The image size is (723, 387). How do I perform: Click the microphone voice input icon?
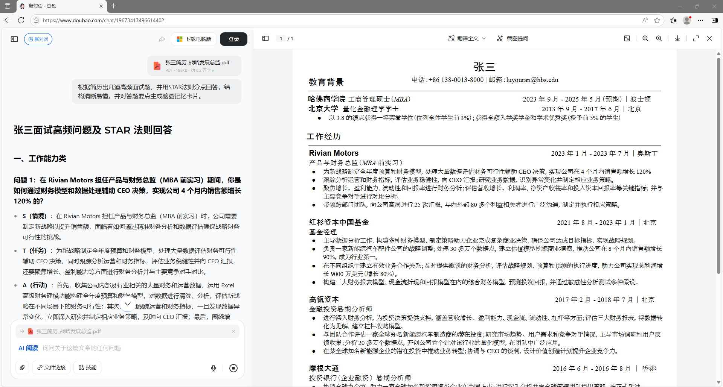(x=214, y=368)
